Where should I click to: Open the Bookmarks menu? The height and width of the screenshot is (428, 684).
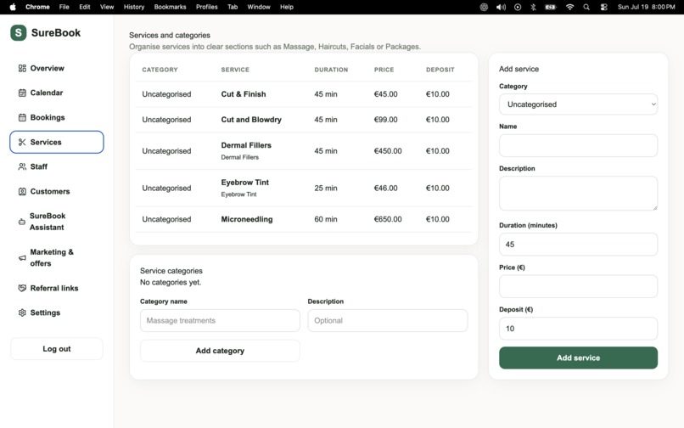[x=170, y=7]
